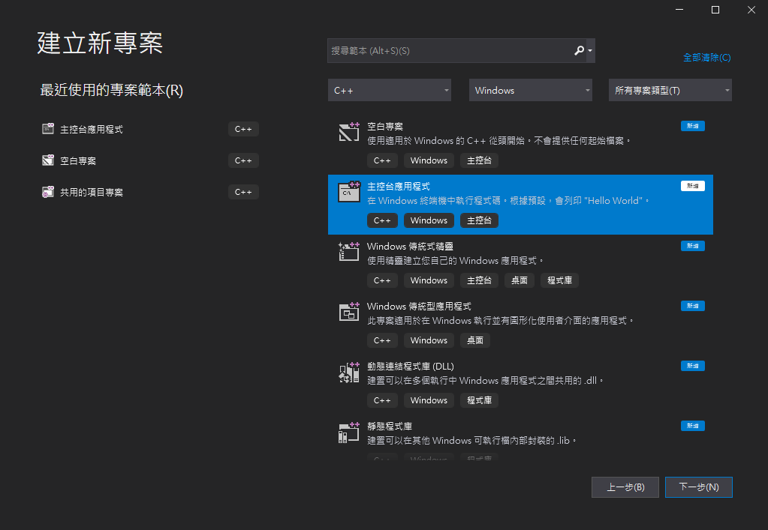Select the Windows 傳統式精靈 template title
768x530 pixels.
point(410,247)
